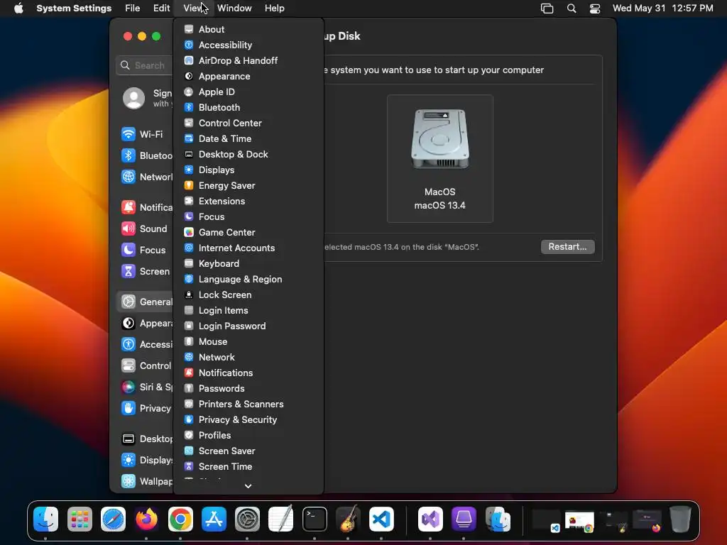Choose Screen Time from the View menu
This screenshot has height=545, width=727.
[248, 467]
